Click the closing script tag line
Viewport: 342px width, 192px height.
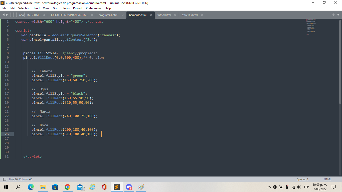pos(33,156)
